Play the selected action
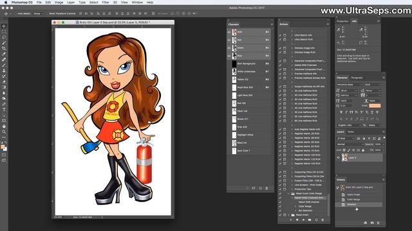The width and height of the screenshot is (412, 231). pyautogui.click(x=303, y=220)
